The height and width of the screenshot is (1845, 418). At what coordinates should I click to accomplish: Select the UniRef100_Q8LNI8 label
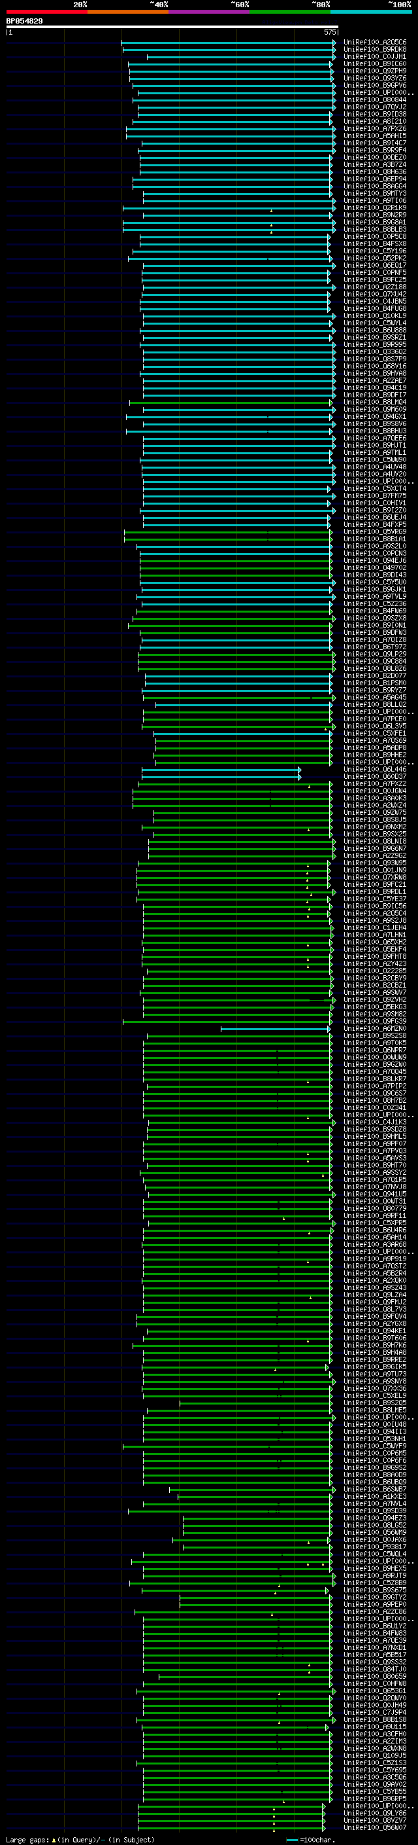[x=375, y=842]
